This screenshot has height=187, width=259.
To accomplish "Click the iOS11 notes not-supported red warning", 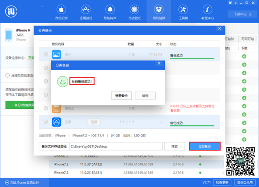I will pos(192,108).
